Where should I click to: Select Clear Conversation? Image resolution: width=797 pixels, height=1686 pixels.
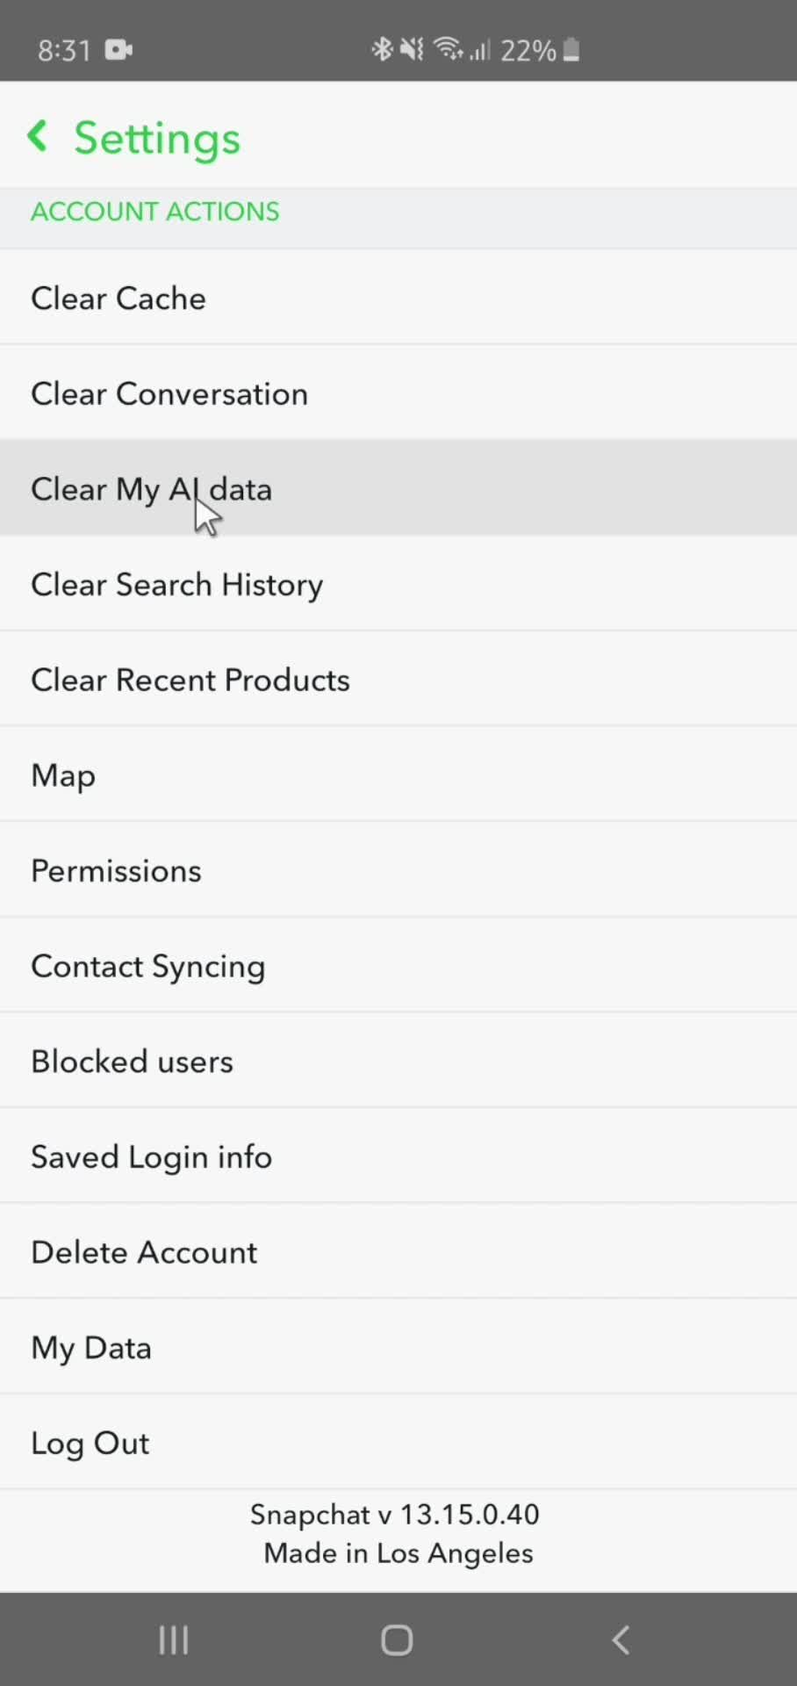(169, 393)
